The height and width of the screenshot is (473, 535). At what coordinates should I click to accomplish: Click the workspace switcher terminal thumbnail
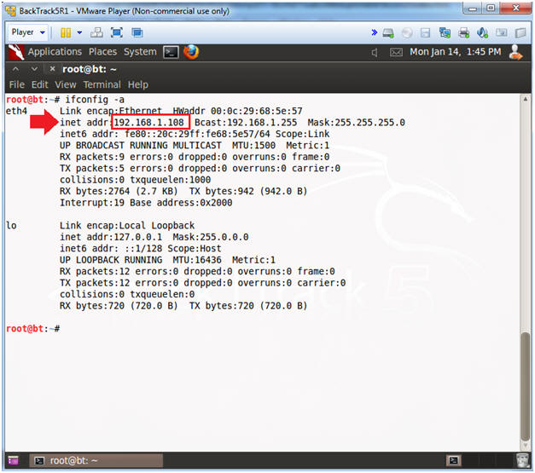tap(453, 460)
